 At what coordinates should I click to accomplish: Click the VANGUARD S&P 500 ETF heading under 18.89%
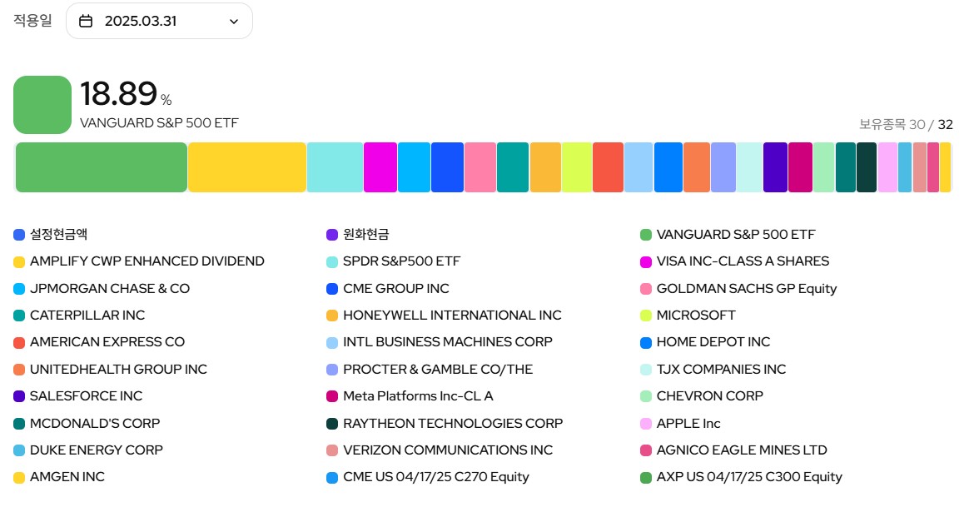pos(159,123)
